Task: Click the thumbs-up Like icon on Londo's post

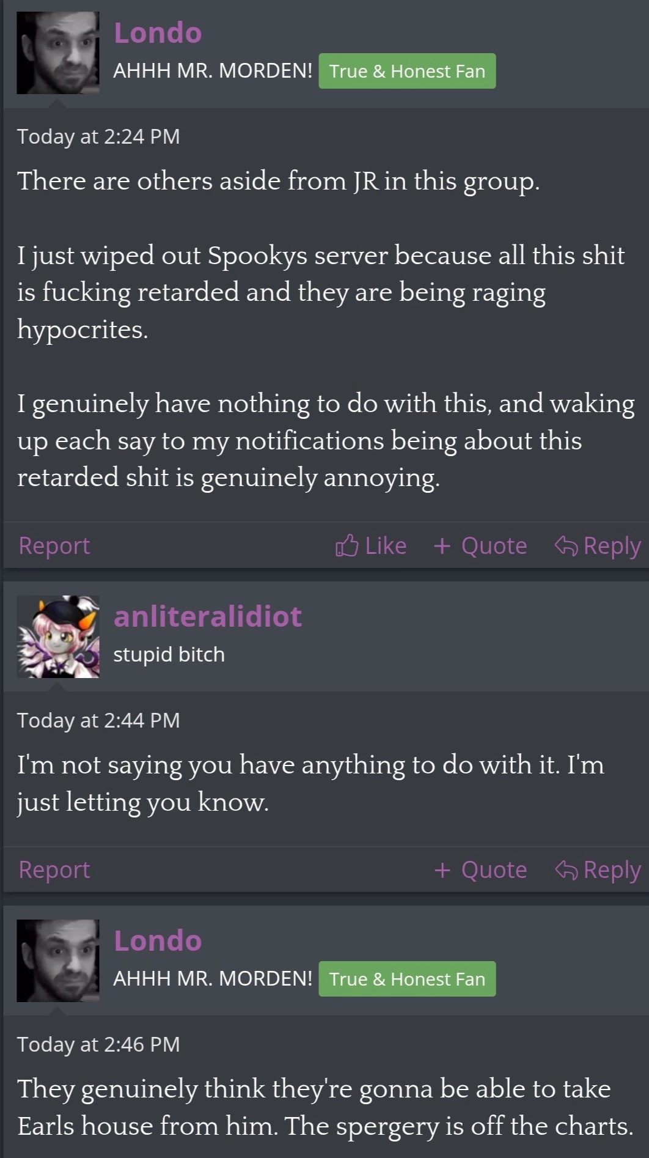Action: pyautogui.click(x=346, y=545)
